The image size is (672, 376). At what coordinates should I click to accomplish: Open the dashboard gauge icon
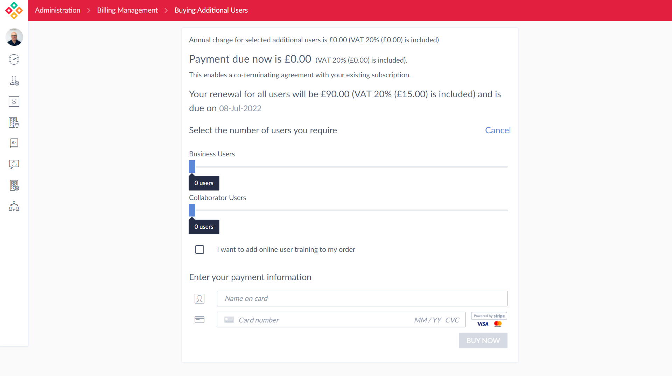point(14,59)
